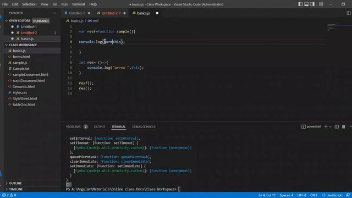
Task: Collapse the Class Workspace folder section
Action: pyautogui.click(x=6, y=45)
